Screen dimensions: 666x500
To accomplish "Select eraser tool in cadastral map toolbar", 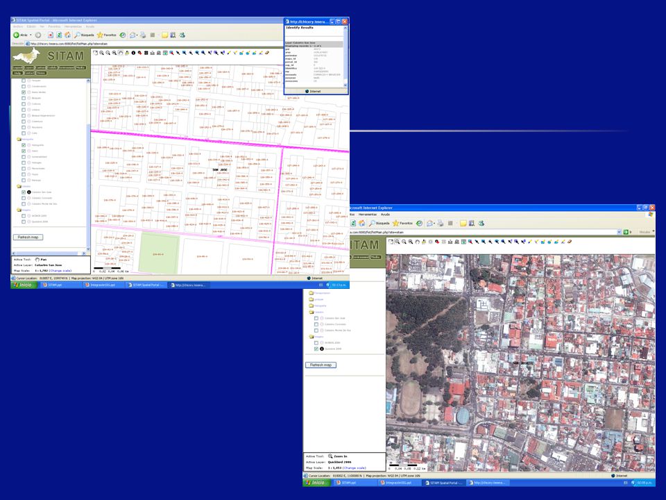I will (x=267, y=53).
